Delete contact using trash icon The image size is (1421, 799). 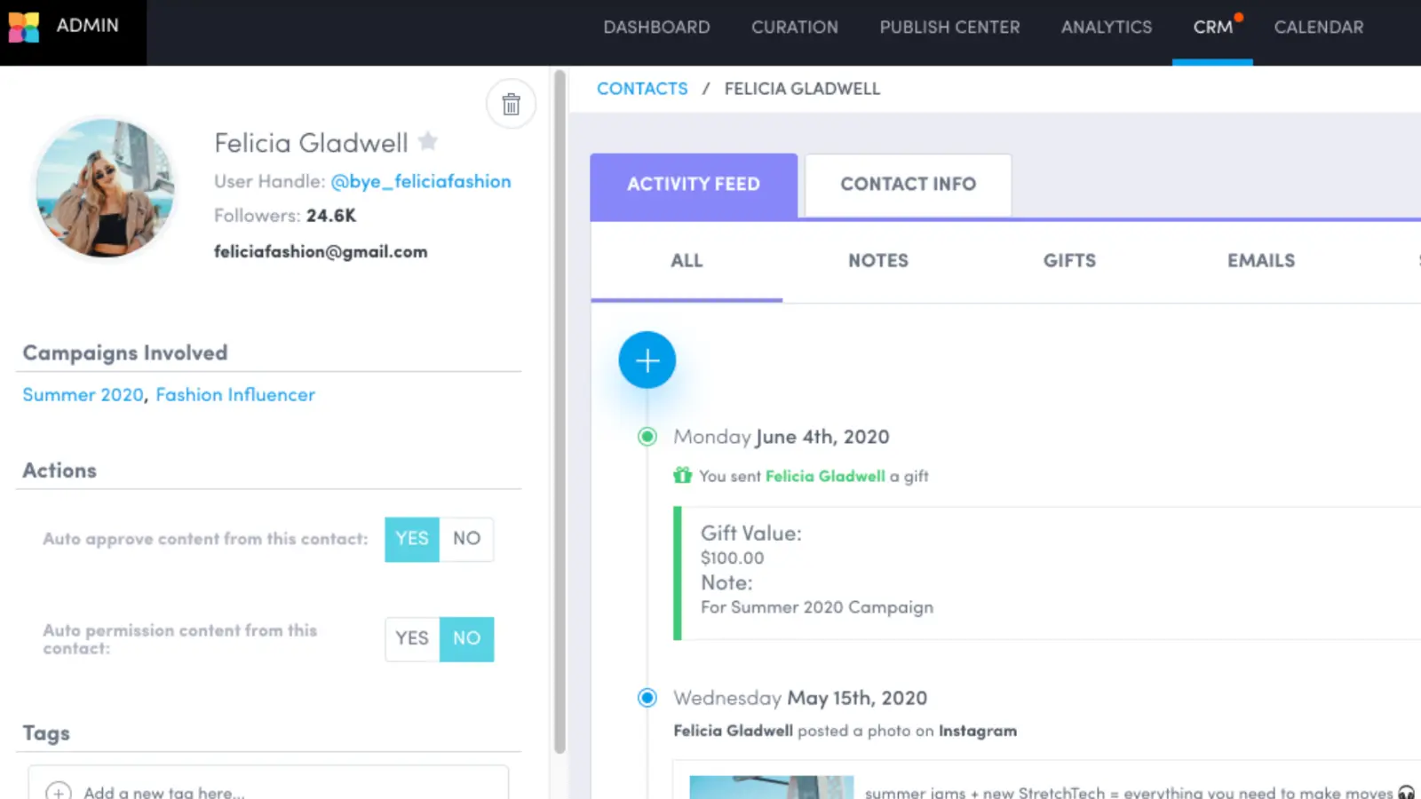tap(511, 104)
